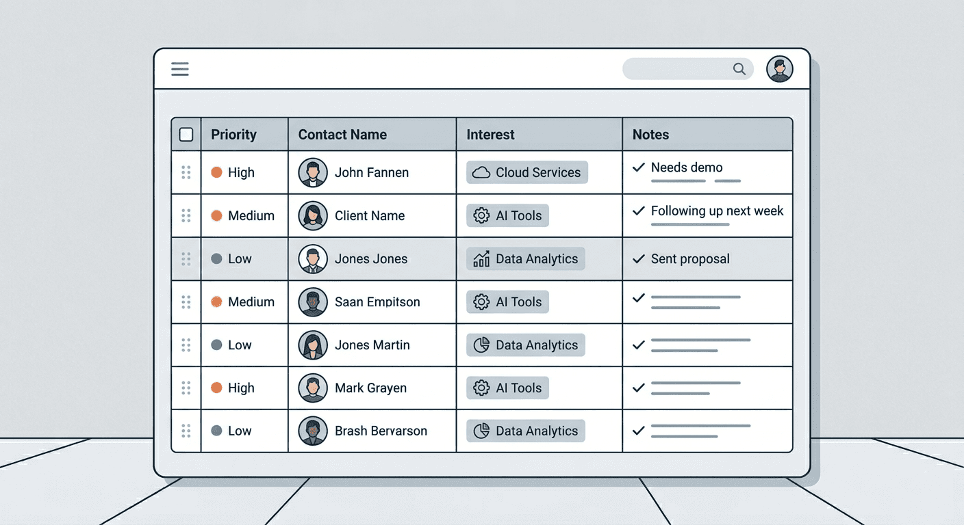Image resolution: width=964 pixels, height=525 pixels.
Task: Select the gear icon on AI Tools tag
Action: point(483,215)
